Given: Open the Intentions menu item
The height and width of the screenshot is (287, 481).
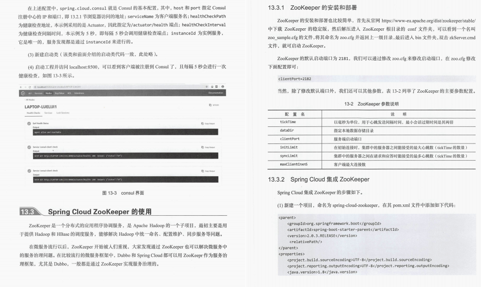Looking at the screenshot, I should [x=79, y=93].
